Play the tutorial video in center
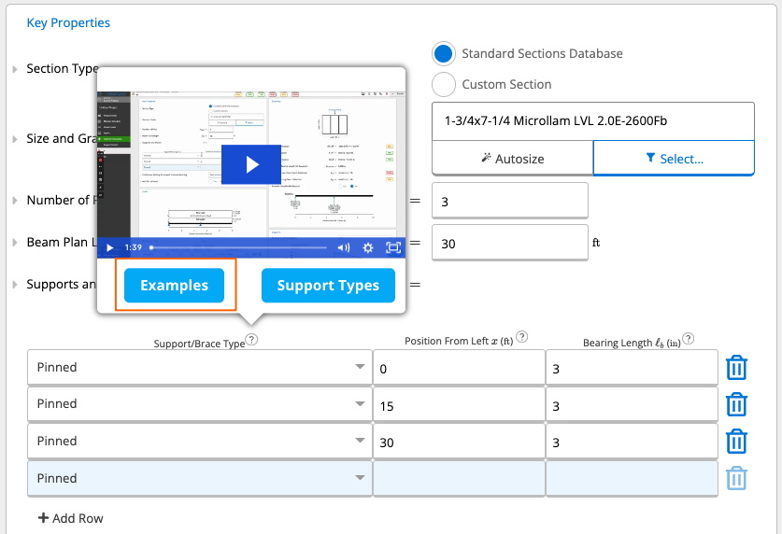782x534 pixels. point(251,164)
